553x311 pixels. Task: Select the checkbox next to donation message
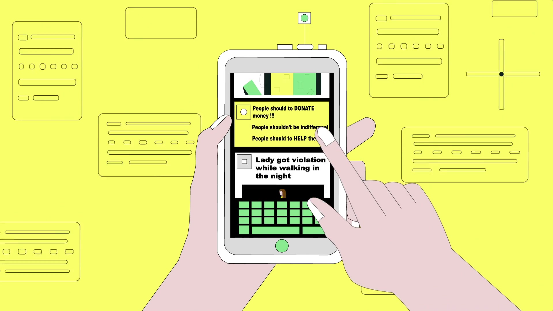click(x=243, y=112)
